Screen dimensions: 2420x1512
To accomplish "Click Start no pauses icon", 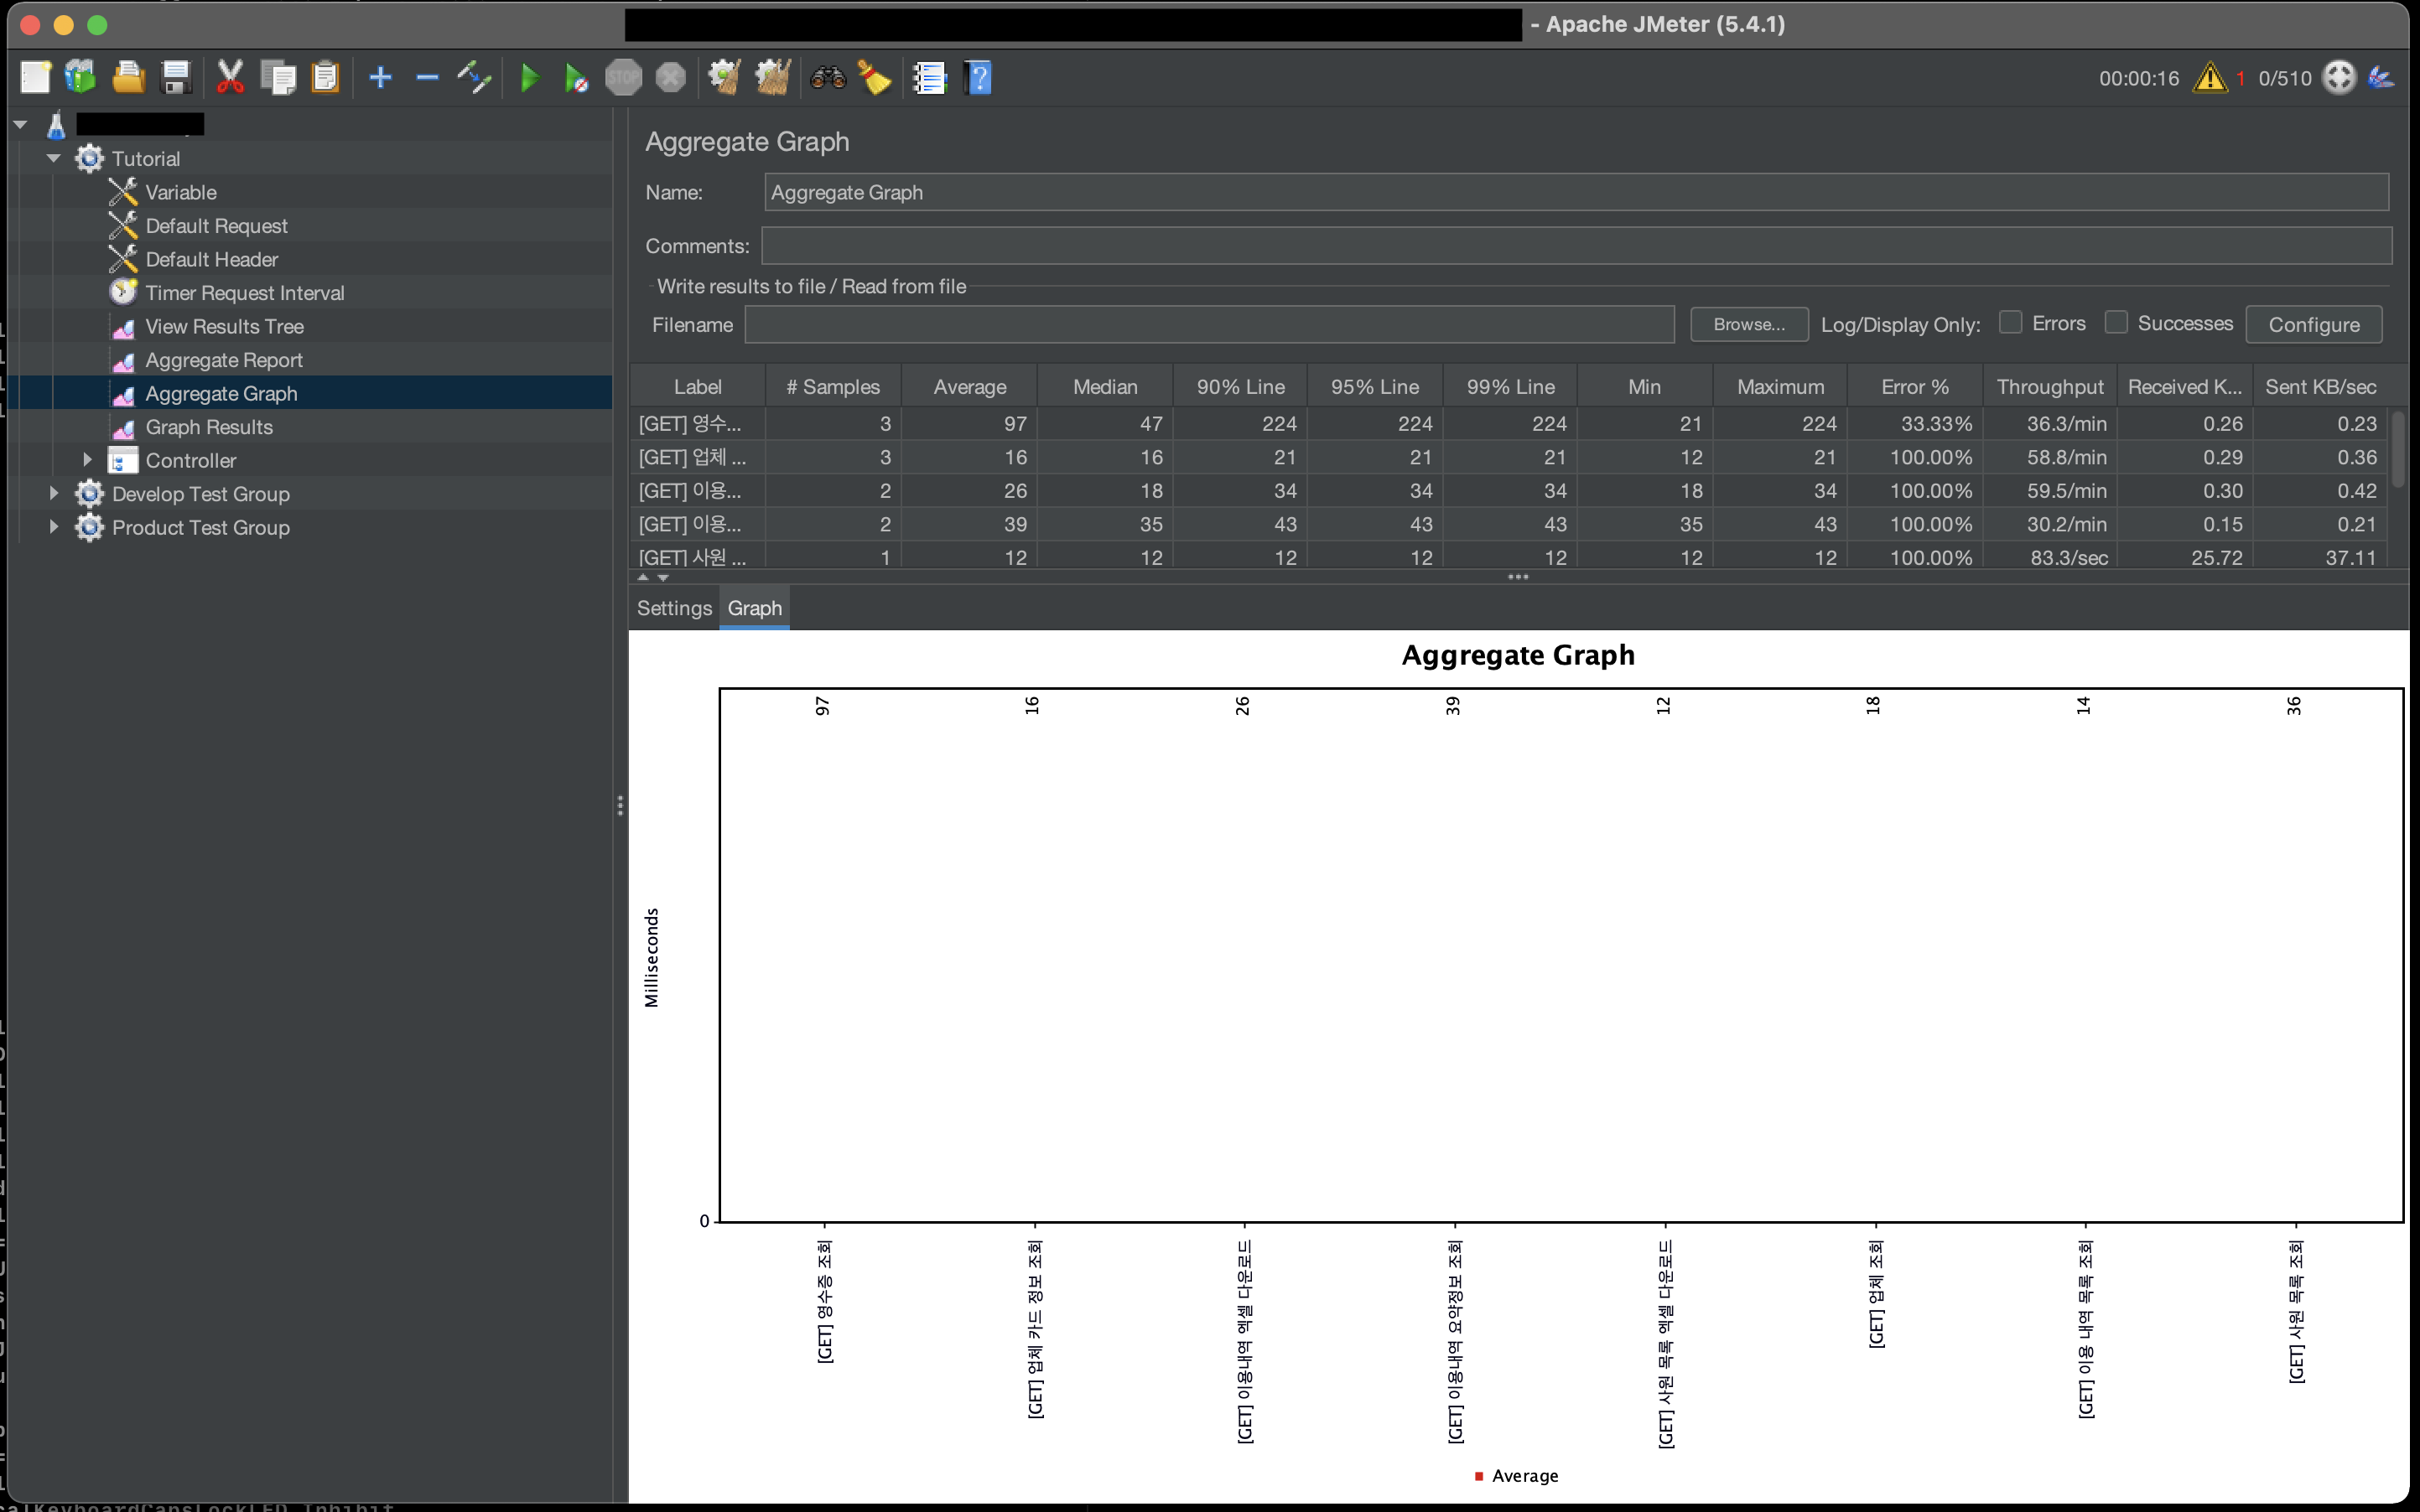I will click(576, 78).
